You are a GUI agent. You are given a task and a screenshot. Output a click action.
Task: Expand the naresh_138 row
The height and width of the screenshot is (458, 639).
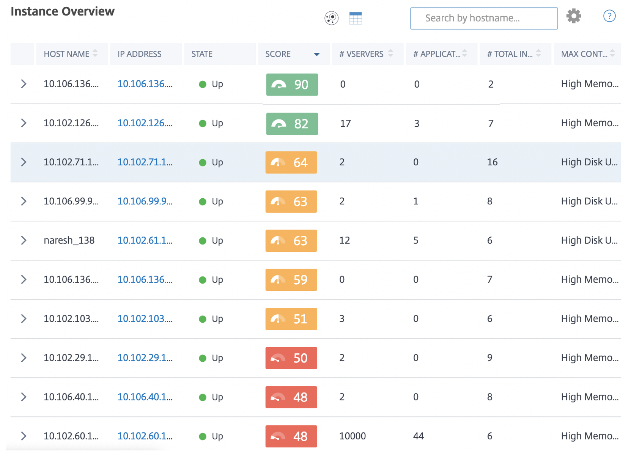[24, 240]
